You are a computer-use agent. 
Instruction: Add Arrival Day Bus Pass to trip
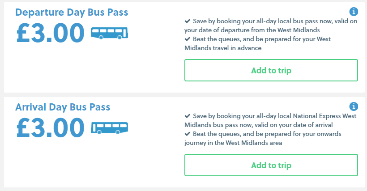tap(271, 166)
